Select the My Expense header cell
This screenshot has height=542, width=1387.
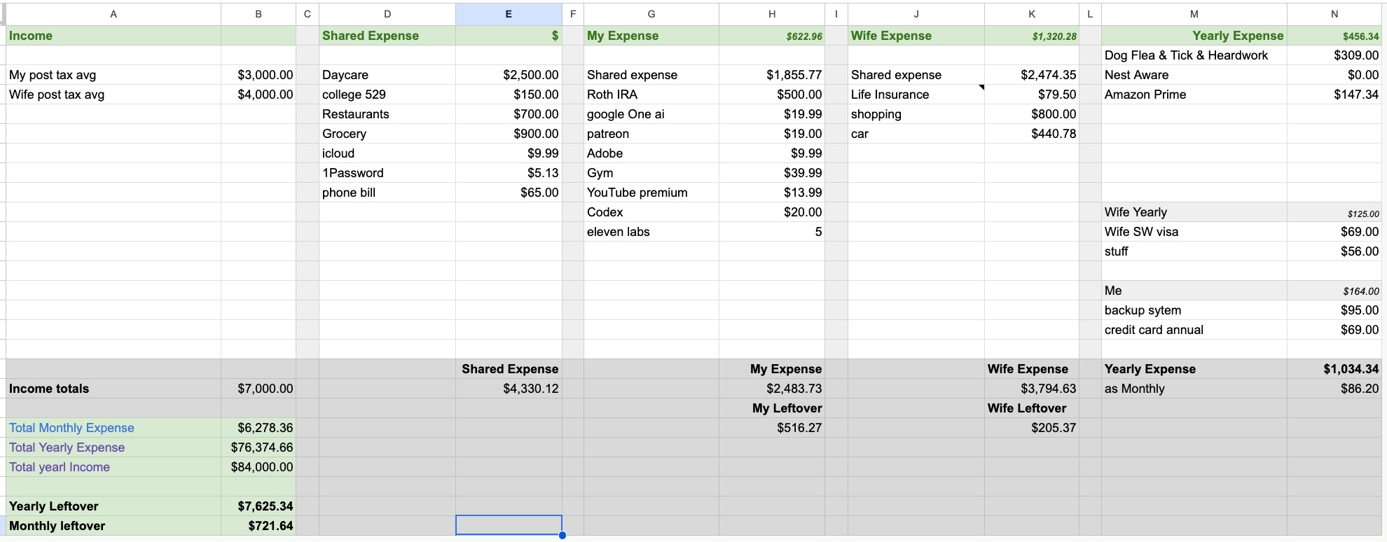[651, 36]
